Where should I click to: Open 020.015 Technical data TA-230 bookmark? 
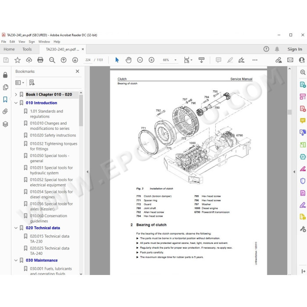50,239
